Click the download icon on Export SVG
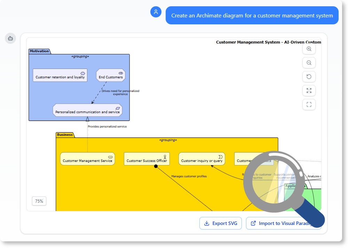 pyautogui.click(x=207, y=223)
